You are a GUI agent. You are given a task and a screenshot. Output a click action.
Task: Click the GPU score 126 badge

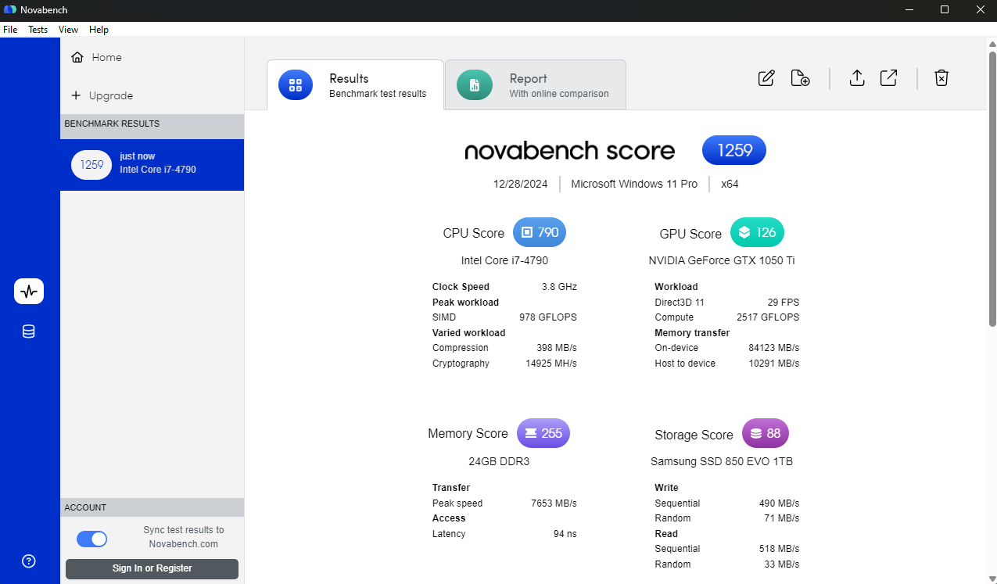pyautogui.click(x=757, y=232)
